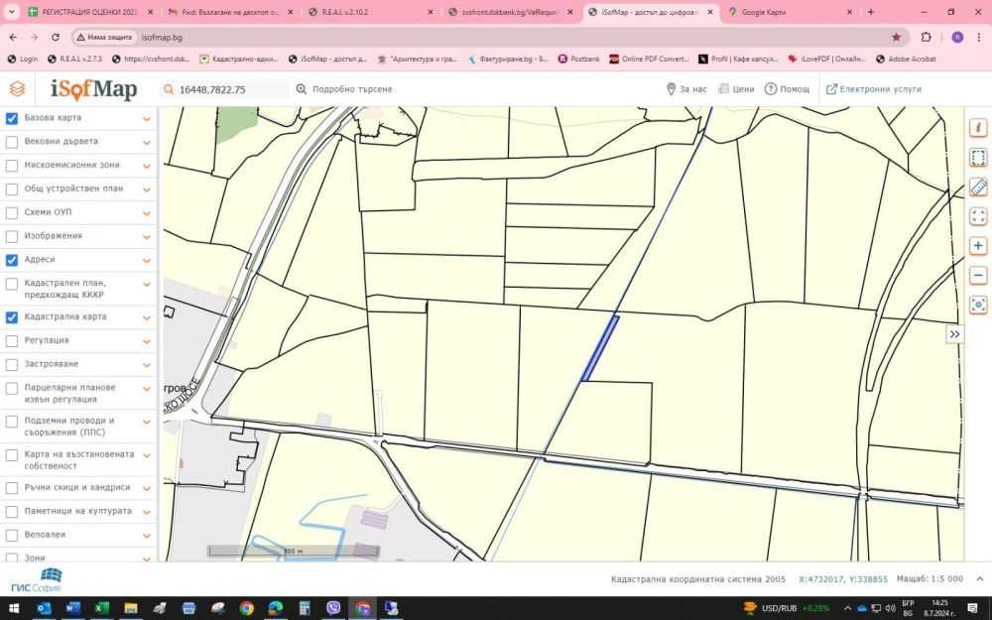Toggle the layers panel stack icon
Image resolution: width=992 pixels, height=620 pixels.
point(17,89)
